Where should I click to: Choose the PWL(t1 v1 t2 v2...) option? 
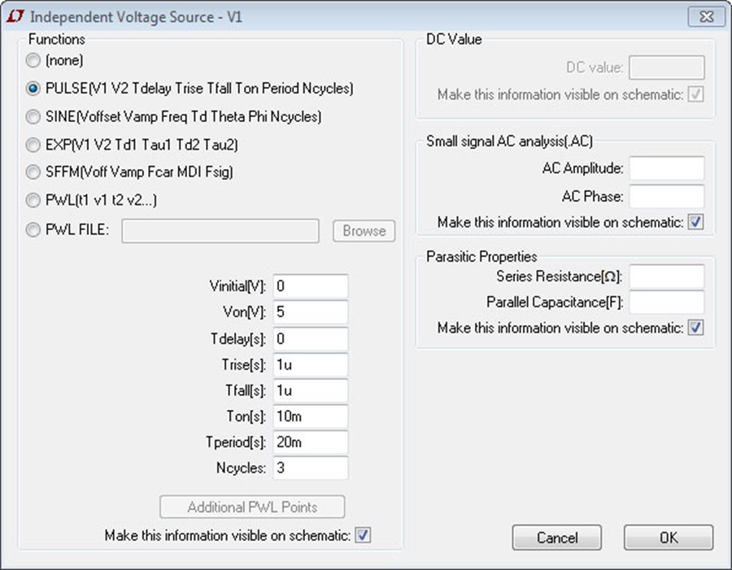[x=33, y=200]
